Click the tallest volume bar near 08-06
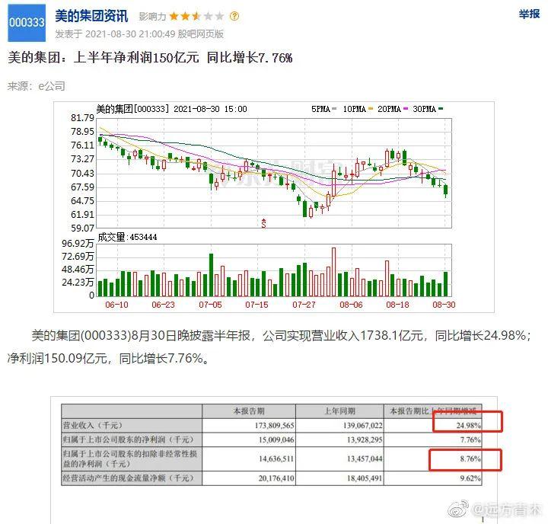548x524 pixels. point(334,272)
